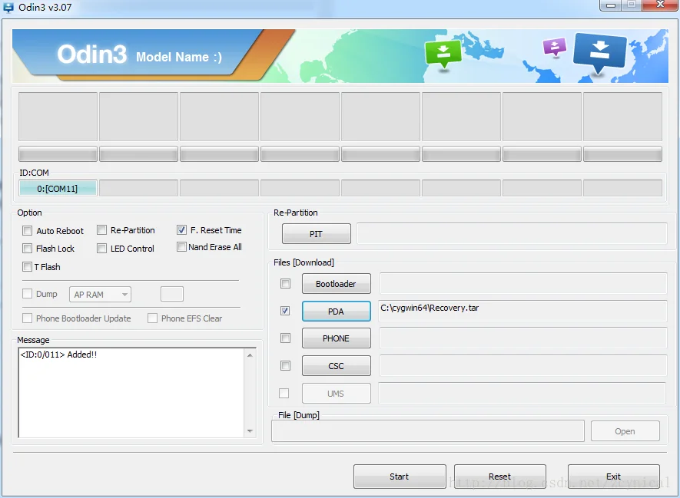Exit the Odin3 application
Viewport: 680px width, 498px height.
click(614, 477)
